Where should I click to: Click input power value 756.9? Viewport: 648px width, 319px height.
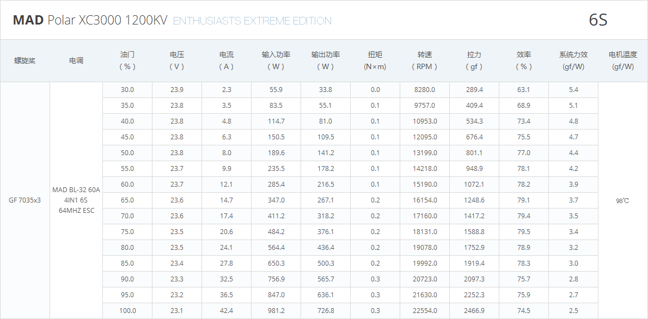(x=276, y=279)
